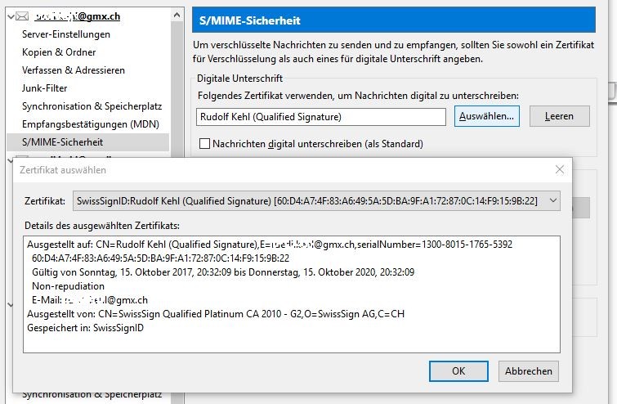The image size is (617, 404).
Task: Open Server-Einstellungen in the account tree
Action: tap(66, 34)
